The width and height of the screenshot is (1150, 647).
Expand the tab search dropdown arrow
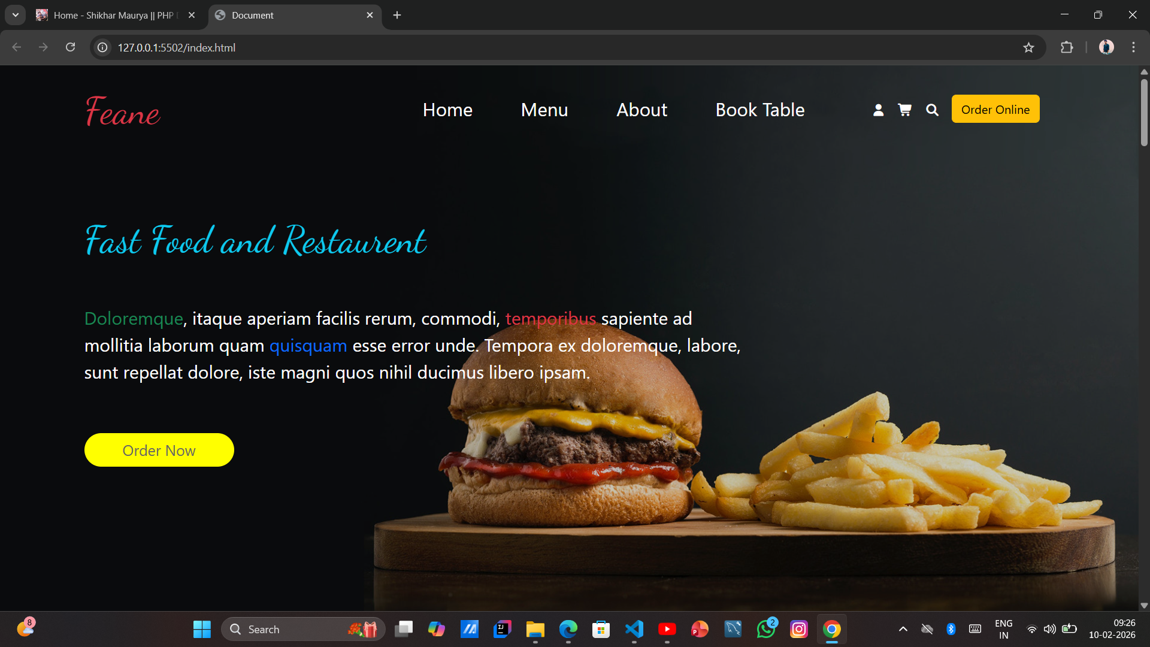click(x=16, y=15)
